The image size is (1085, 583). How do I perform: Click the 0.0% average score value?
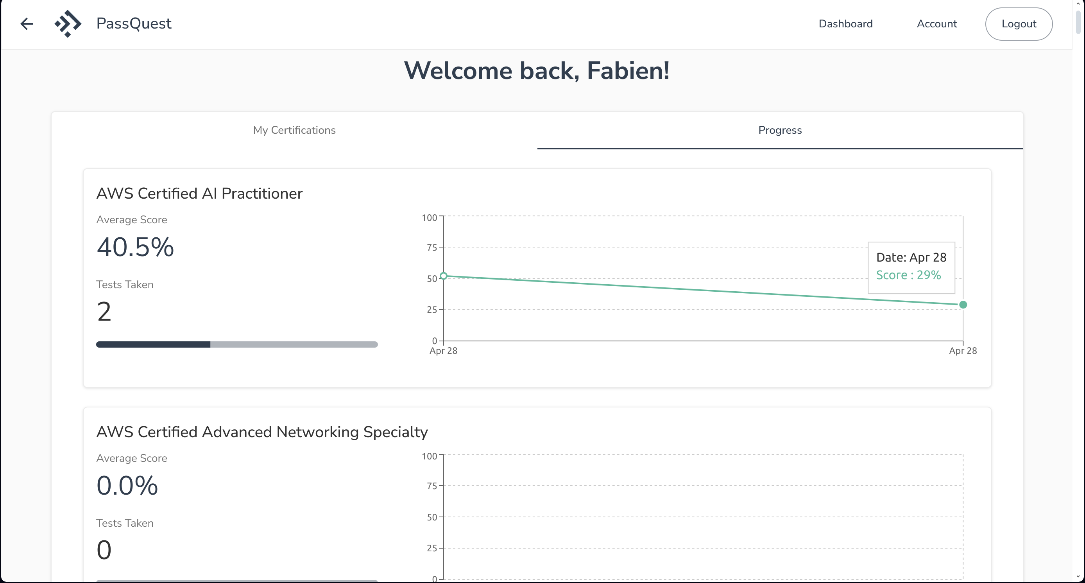[x=127, y=485]
